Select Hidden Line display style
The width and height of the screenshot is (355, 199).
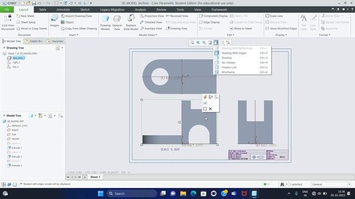(242, 67)
